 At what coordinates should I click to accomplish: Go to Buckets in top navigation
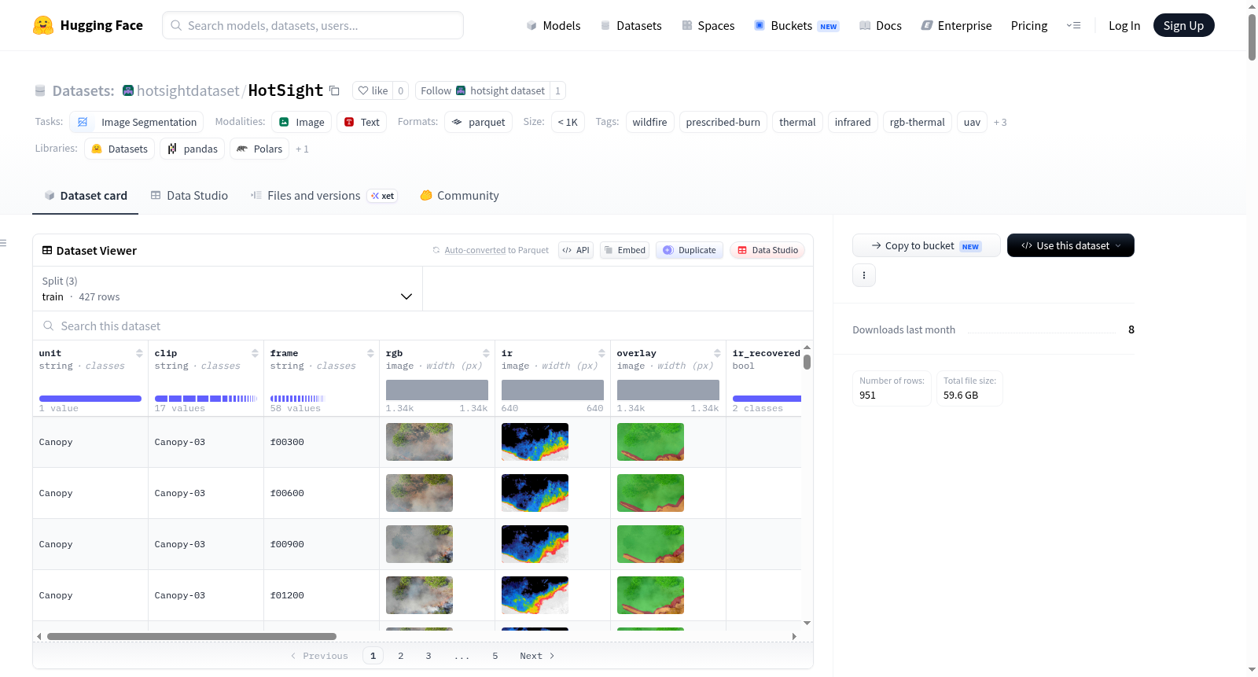tap(796, 25)
